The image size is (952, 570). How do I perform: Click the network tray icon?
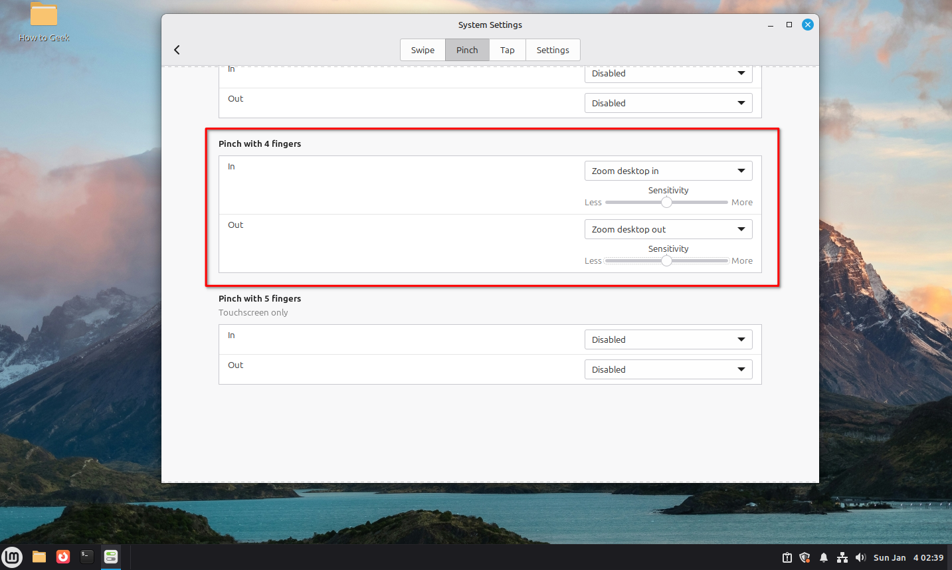(842, 557)
